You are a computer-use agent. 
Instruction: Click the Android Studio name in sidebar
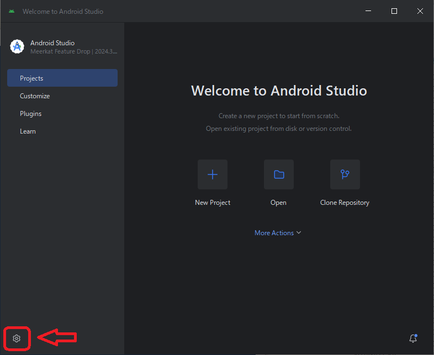coord(52,43)
